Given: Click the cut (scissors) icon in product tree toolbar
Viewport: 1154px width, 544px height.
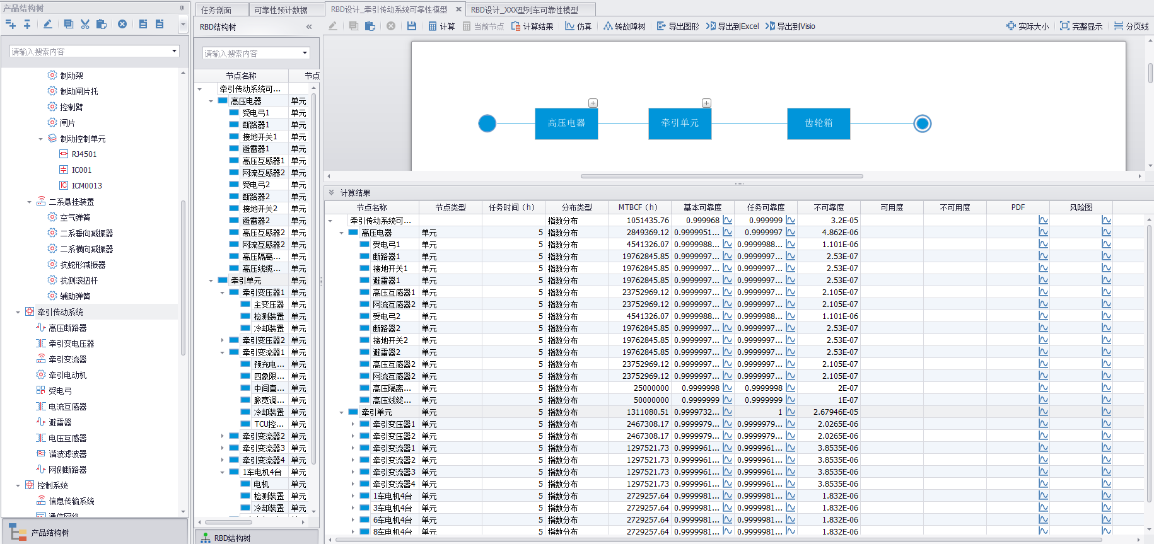Looking at the screenshot, I should pos(85,24).
